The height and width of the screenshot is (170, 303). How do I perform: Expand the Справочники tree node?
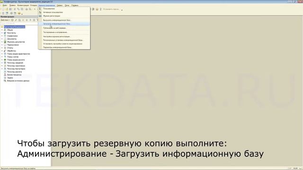(x=2, y=36)
